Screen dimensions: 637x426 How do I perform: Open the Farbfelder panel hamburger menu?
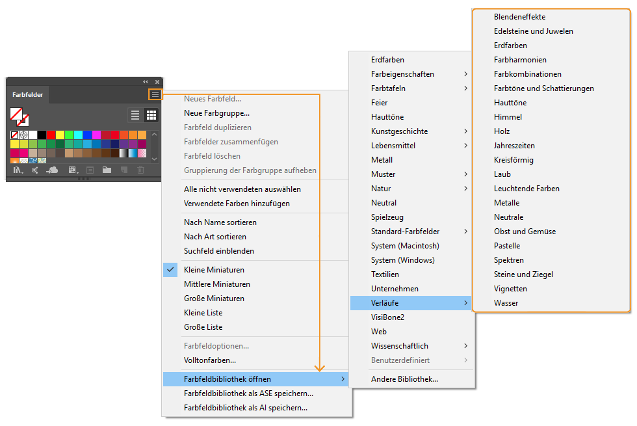point(155,95)
